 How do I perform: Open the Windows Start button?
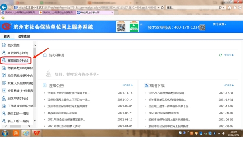(5, 133)
